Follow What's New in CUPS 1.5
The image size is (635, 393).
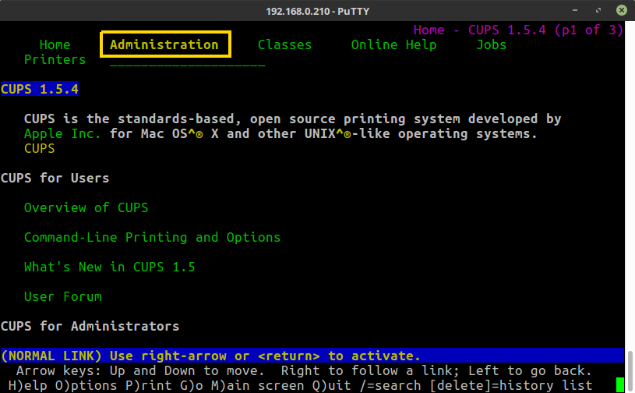109,267
